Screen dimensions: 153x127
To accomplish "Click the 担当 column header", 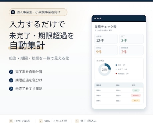I will pyautogui.click(x=118, y=85).
